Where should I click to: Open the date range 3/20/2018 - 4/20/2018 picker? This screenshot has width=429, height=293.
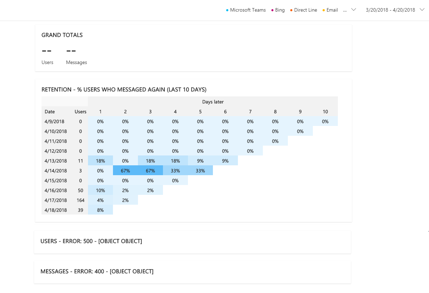[x=391, y=10]
